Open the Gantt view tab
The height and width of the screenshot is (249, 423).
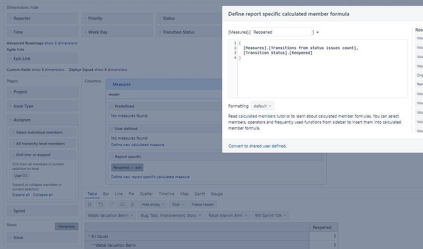[200, 194]
